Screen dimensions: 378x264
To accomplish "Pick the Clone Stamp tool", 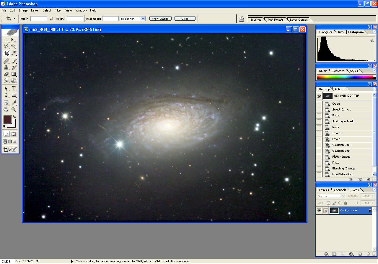I will coord(6,67).
